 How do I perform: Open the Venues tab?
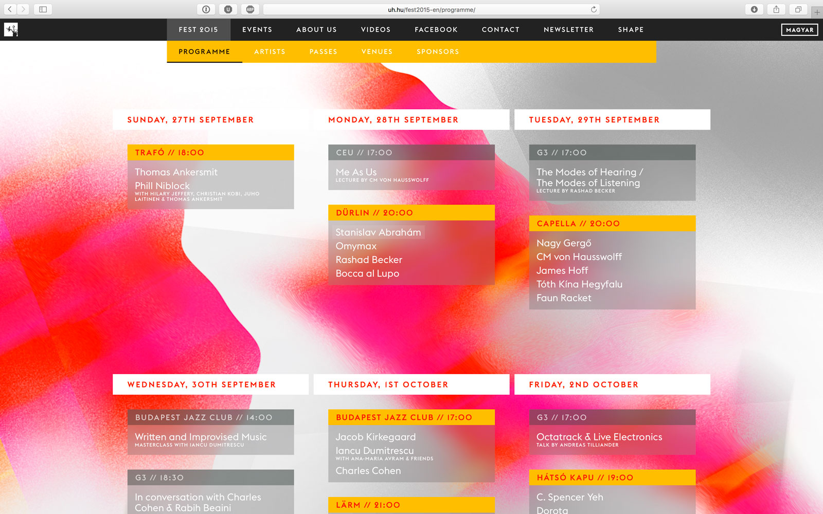coord(377,51)
